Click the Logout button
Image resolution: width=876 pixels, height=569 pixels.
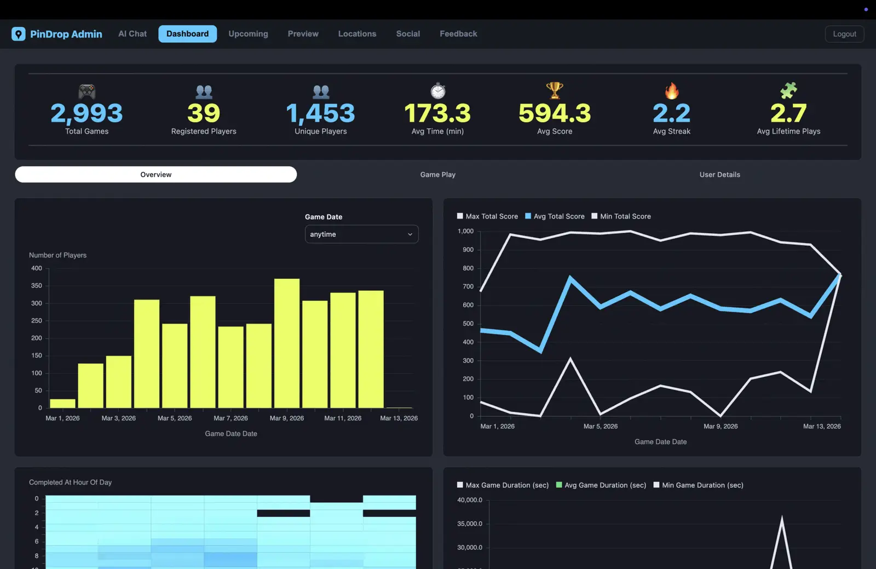(844, 34)
